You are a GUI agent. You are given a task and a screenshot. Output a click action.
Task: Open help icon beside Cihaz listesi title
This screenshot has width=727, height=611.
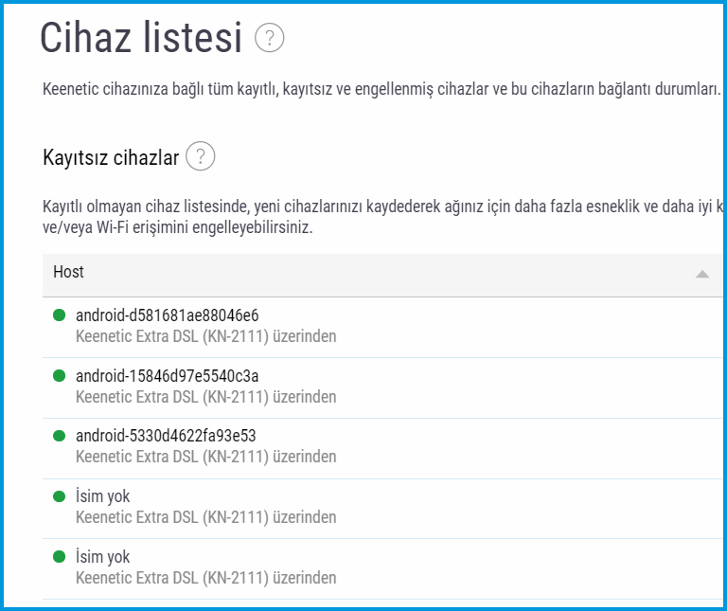(270, 39)
